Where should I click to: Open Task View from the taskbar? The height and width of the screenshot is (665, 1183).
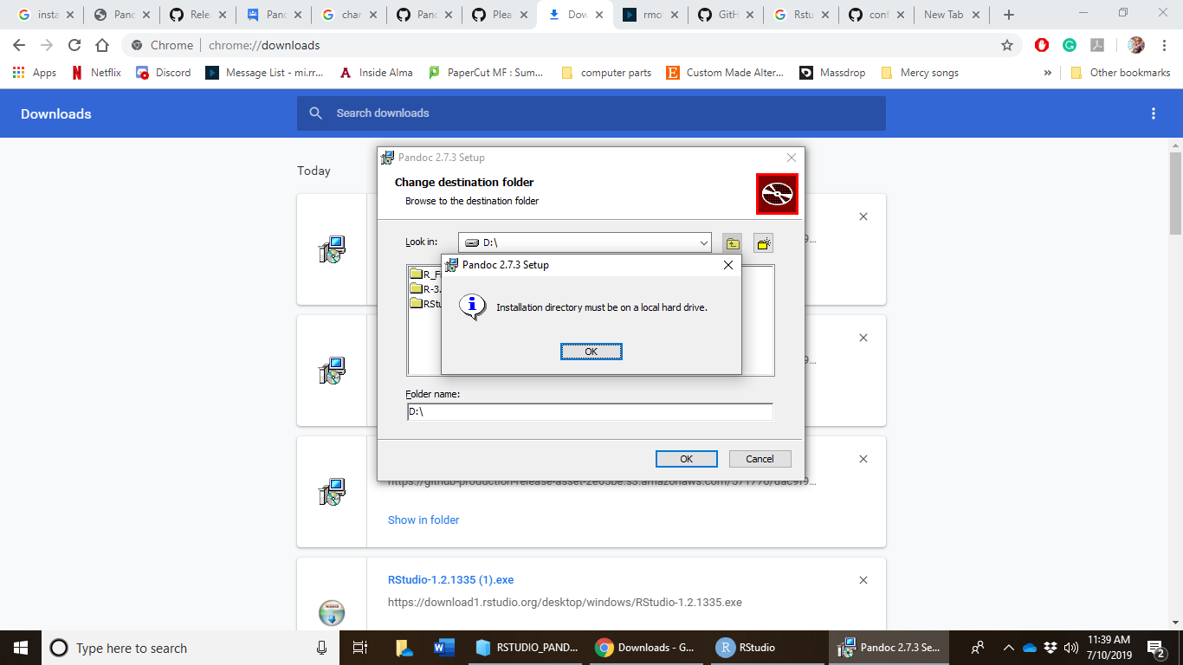tap(360, 648)
